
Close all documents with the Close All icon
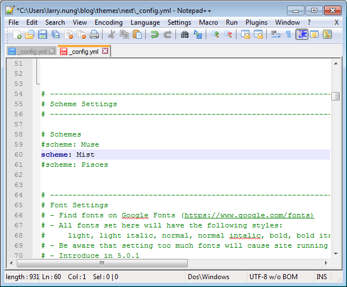click(x=81, y=35)
